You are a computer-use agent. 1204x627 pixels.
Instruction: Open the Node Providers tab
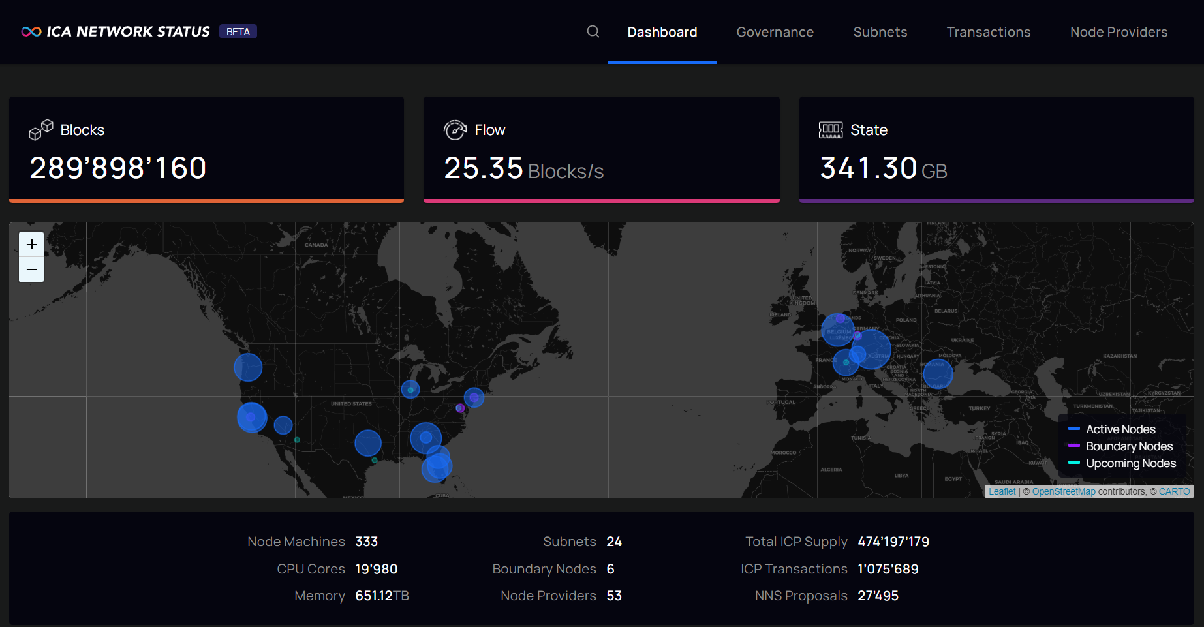coord(1119,32)
